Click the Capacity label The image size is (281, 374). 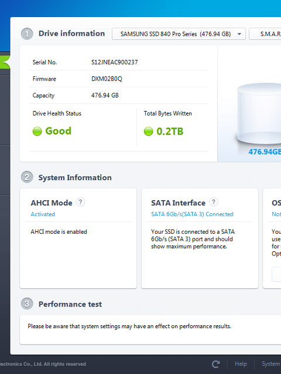[43, 96]
